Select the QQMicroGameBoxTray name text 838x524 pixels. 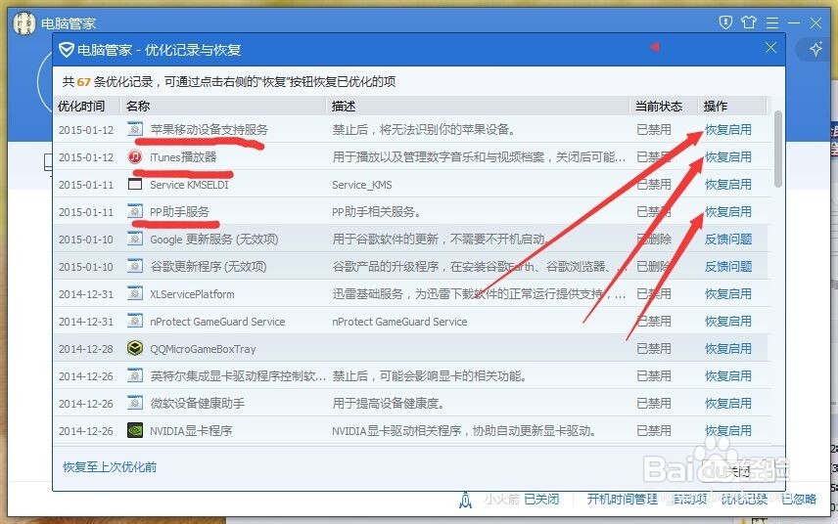[203, 349]
